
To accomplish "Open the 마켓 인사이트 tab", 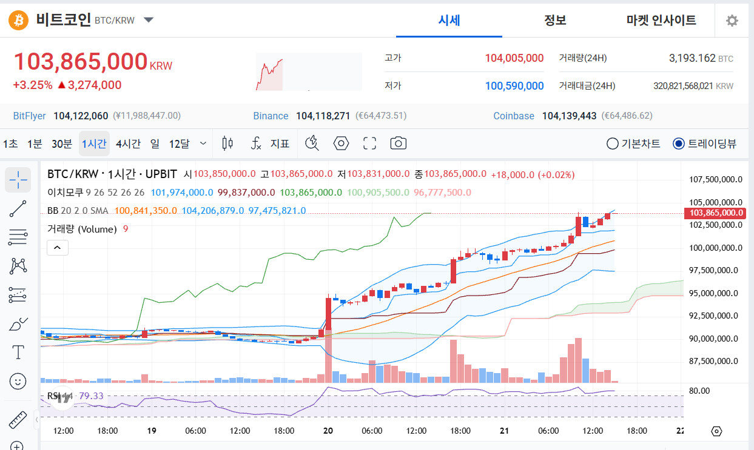I will click(x=661, y=21).
